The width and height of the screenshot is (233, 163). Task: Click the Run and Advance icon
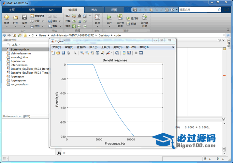click(x=120, y=17)
